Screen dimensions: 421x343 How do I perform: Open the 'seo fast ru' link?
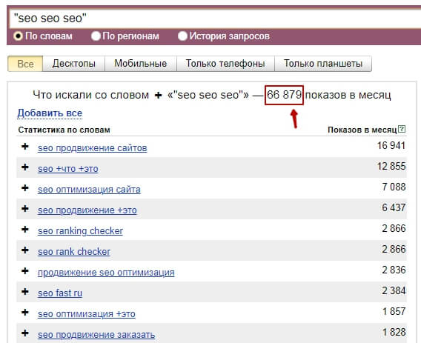click(x=60, y=293)
